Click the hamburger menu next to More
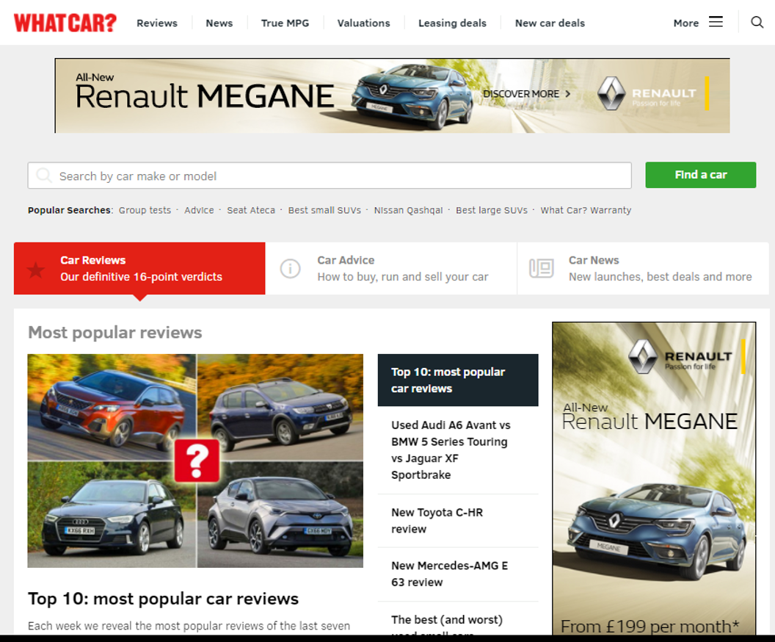Viewport: 775px width, 642px height. point(716,21)
